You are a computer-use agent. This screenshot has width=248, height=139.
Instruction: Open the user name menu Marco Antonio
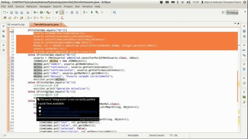coord(221,2)
